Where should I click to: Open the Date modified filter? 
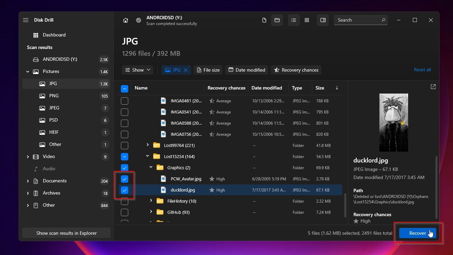tap(247, 70)
